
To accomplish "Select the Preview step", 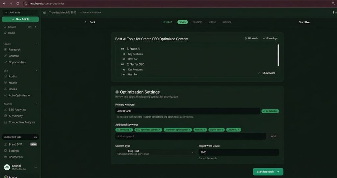I will click(x=182, y=22).
